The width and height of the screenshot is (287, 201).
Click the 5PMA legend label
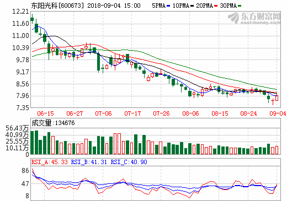(158, 6)
